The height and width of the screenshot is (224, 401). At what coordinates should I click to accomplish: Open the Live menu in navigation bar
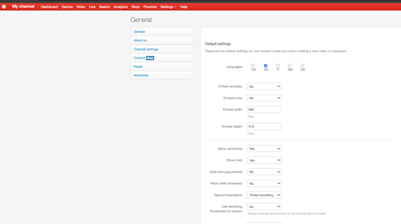coord(92,7)
